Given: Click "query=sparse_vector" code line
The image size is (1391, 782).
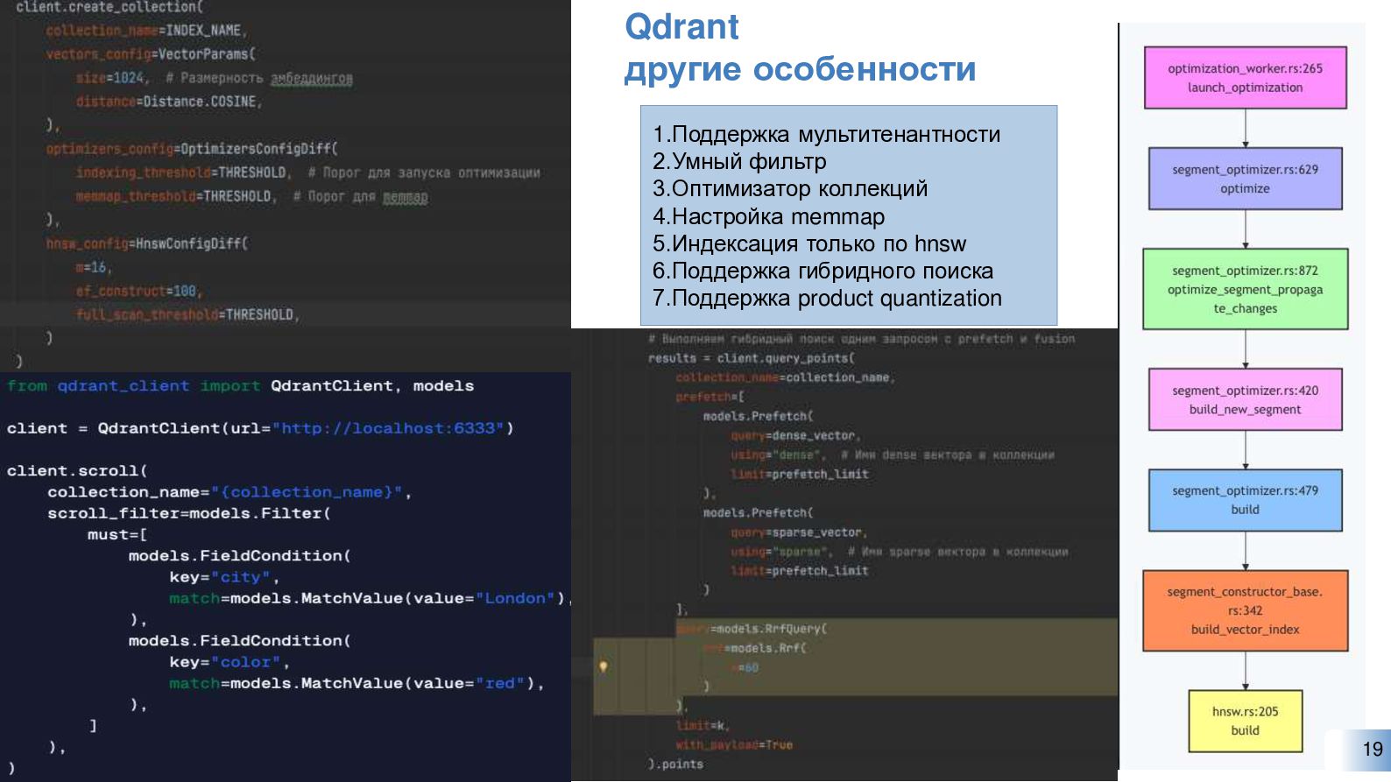Looking at the screenshot, I should (799, 532).
